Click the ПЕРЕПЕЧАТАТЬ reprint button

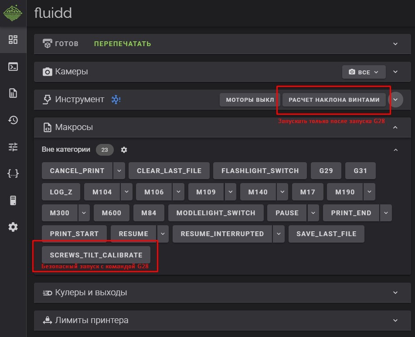pos(122,44)
